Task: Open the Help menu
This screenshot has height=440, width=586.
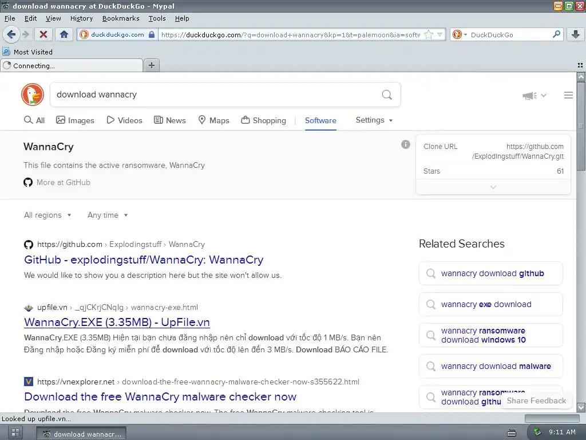Action: 182,18
